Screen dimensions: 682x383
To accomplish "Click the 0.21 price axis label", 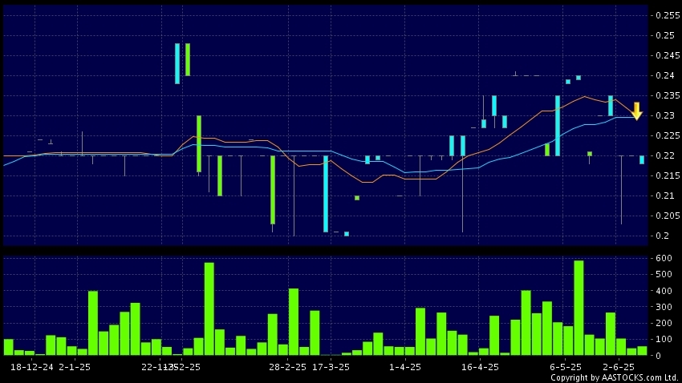I will point(665,196).
